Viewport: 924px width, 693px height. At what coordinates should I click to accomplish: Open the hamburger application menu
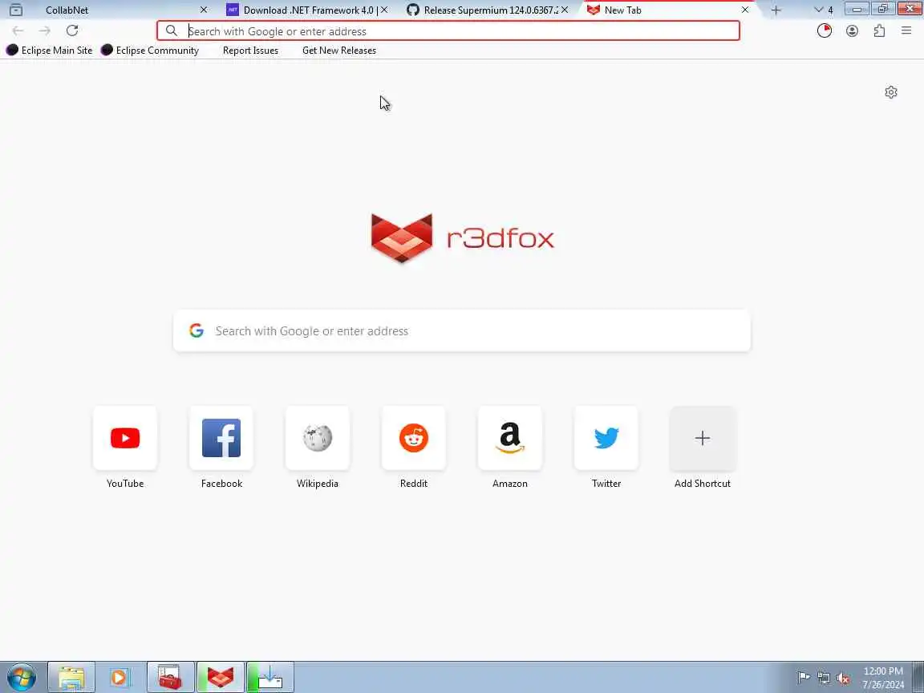pyautogui.click(x=906, y=30)
